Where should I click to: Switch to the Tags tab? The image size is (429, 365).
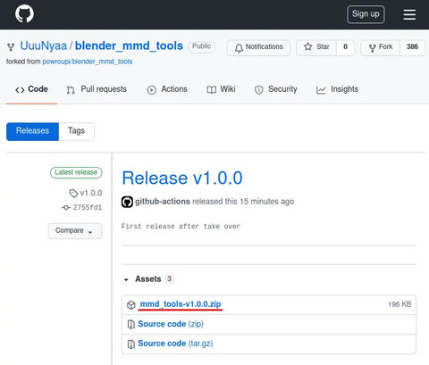pos(77,131)
